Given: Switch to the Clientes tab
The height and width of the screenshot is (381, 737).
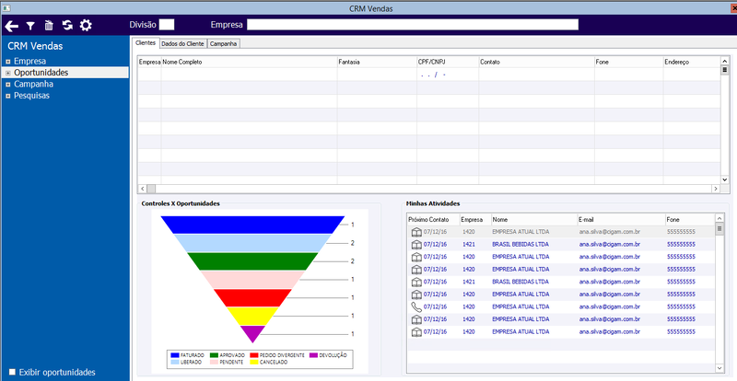Looking at the screenshot, I should (146, 42).
